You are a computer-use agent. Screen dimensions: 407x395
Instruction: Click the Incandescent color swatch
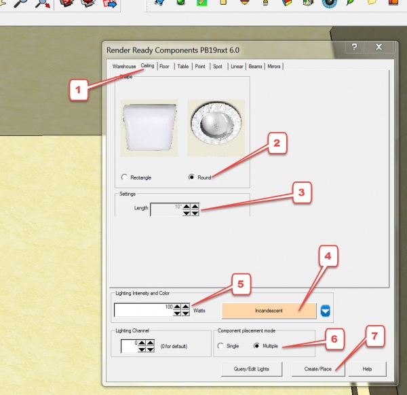pos(269,310)
